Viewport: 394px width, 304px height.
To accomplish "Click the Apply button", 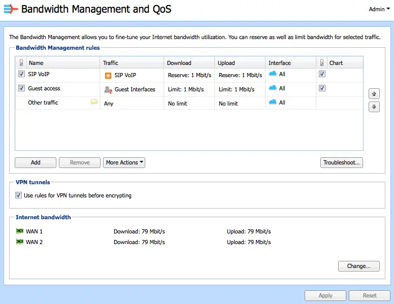I will 325,295.
